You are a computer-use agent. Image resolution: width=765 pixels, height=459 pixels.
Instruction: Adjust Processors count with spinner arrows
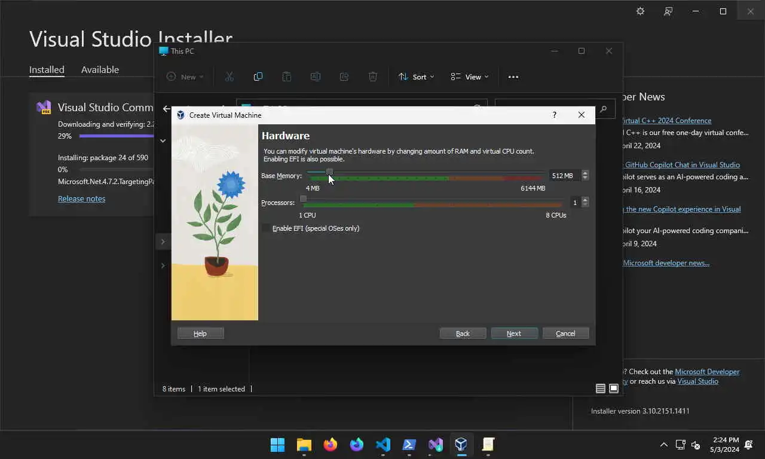point(585,203)
